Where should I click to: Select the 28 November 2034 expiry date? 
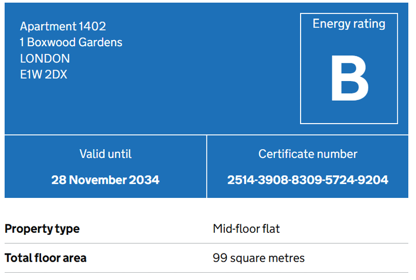[106, 180]
